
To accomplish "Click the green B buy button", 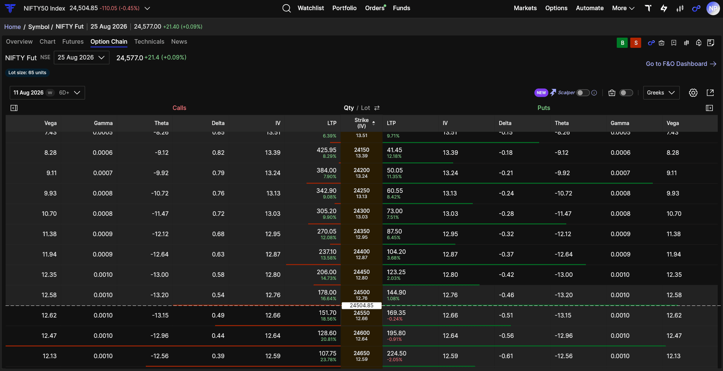I will coord(622,43).
